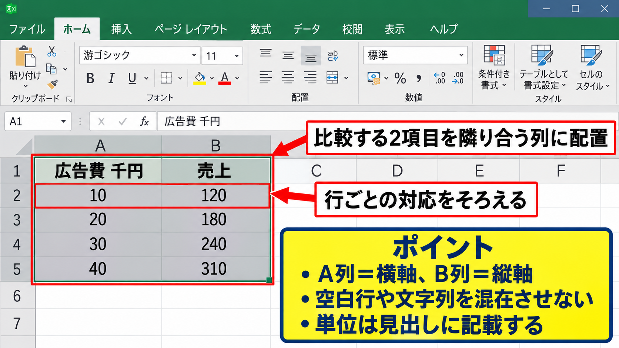Select the Format Painter brush

(x=53, y=85)
